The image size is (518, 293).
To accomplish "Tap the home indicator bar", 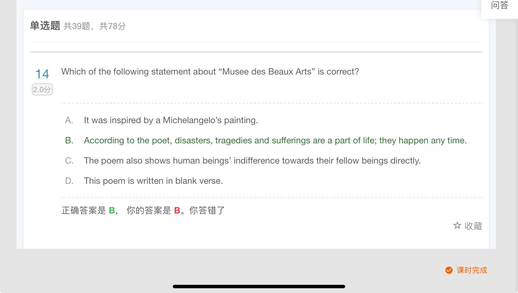I will tap(259, 286).
